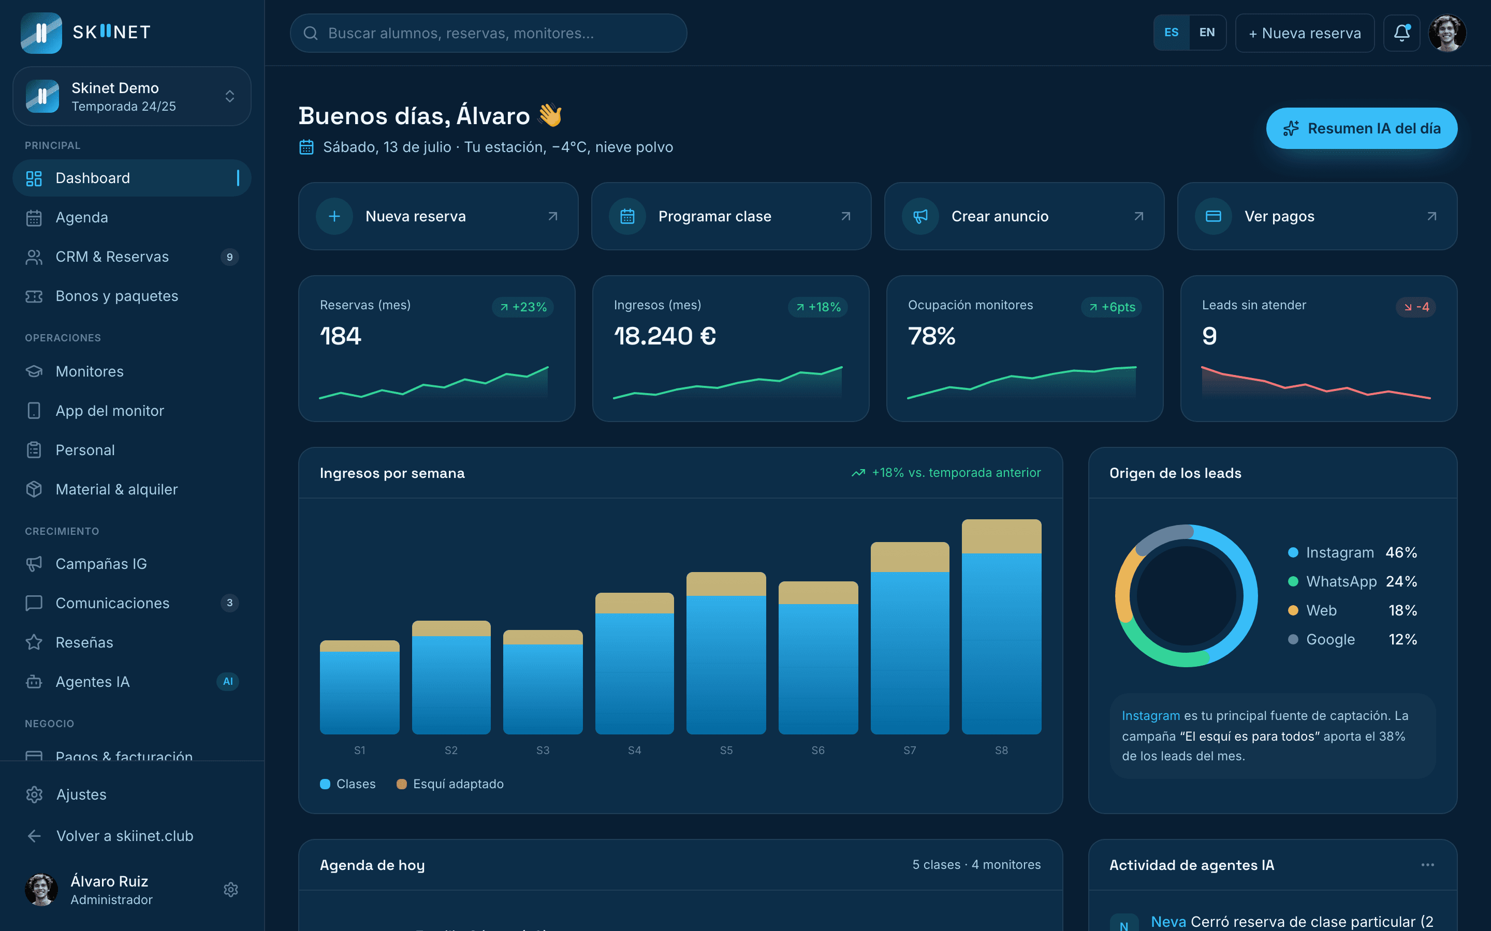Click the WhatsApp 24% legend entry
The width and height of the screenshot is (1491, 931).
1352,582
